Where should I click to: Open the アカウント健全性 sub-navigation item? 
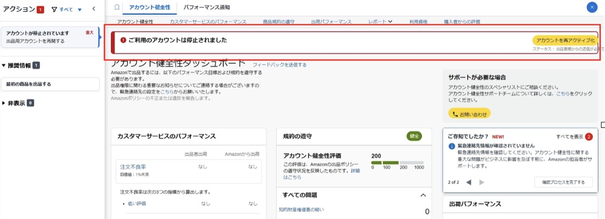(x=135, y=22)
